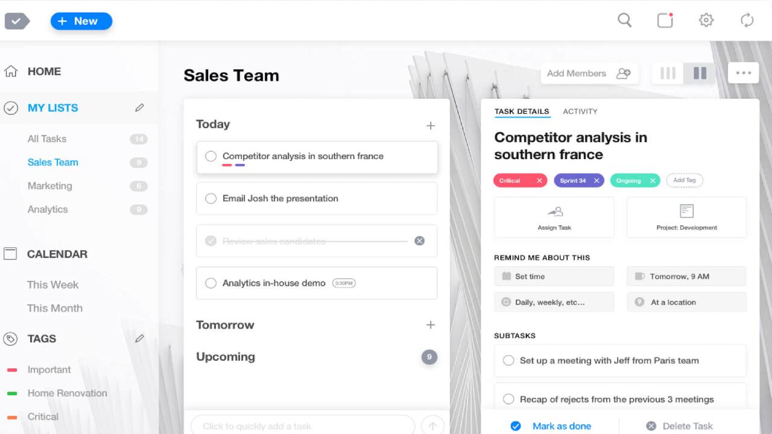Open the 'Set time' reminder selector
772x434 pixels.
pos(554,276)
